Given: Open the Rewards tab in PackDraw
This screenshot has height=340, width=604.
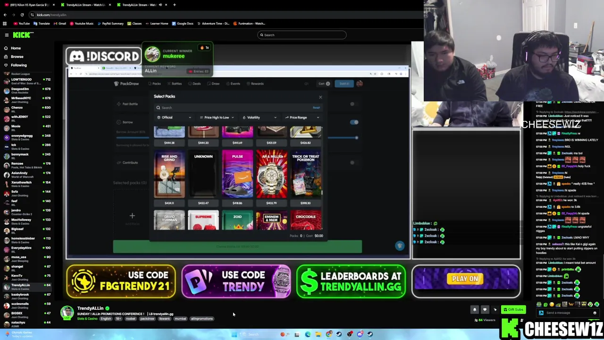Looking at the screenshot, I should pyautogui.click(x=255, y=84).
